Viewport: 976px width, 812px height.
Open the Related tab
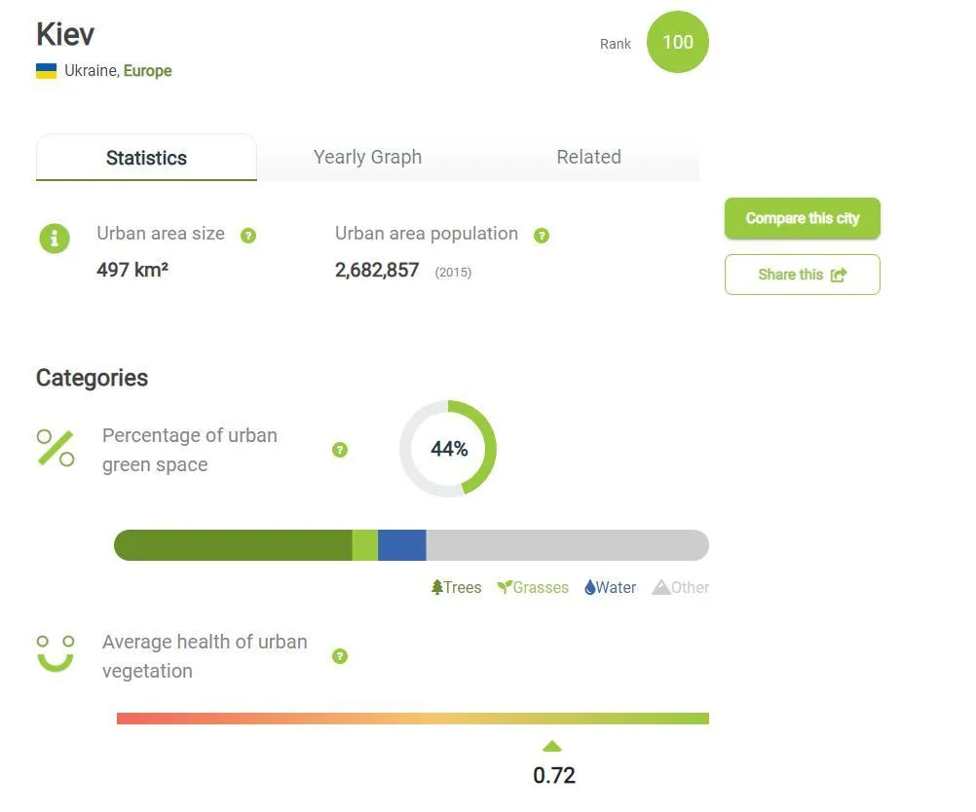pos(588,157)
